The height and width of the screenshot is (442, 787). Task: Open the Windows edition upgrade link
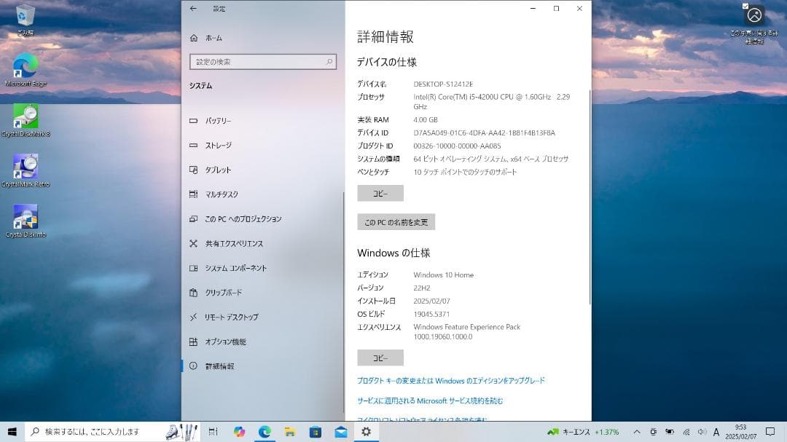(x=451, y=380)
